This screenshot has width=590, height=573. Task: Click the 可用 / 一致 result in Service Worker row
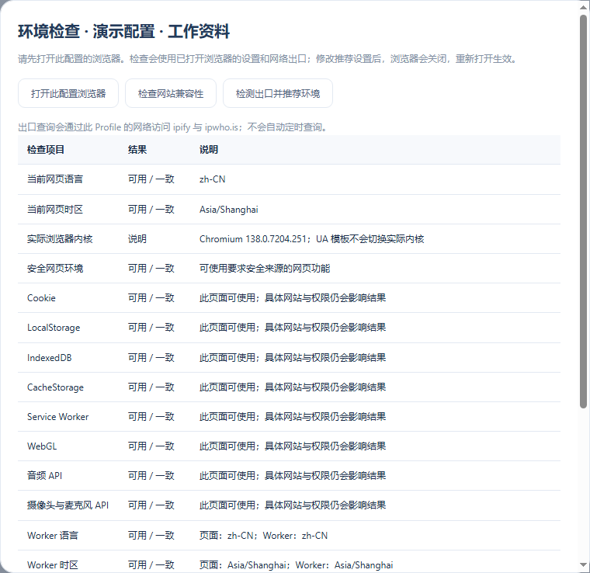tap(151, 416)
